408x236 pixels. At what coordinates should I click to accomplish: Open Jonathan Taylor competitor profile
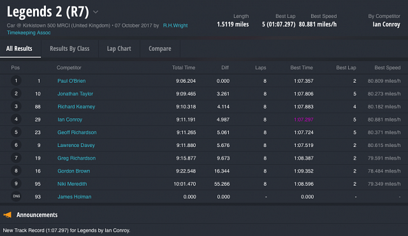coord(75,94)
